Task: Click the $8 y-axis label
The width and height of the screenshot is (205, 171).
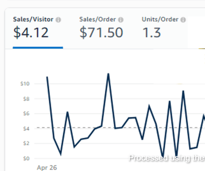Action: click(x=26, y=99)
